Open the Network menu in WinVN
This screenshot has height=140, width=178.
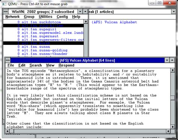coord(12,17)
